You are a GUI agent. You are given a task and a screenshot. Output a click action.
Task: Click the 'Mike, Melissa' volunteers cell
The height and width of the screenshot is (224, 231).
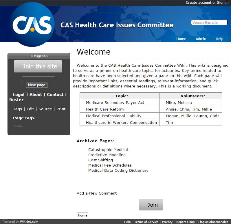point(191,102)
